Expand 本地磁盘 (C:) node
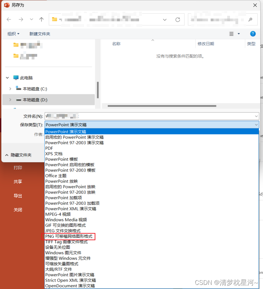 (x=10, y=89)
